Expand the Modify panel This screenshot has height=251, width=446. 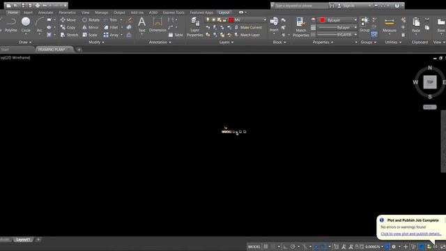tap(96, 42)
